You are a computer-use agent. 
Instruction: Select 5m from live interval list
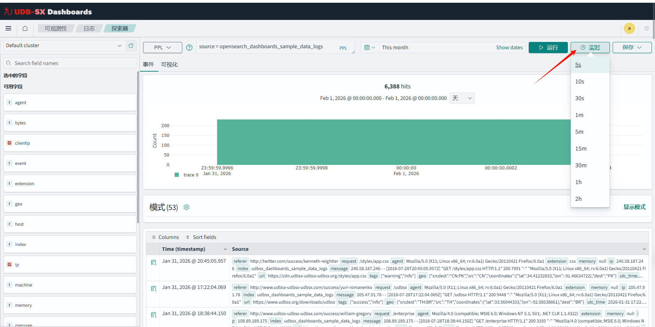point(579,132)
